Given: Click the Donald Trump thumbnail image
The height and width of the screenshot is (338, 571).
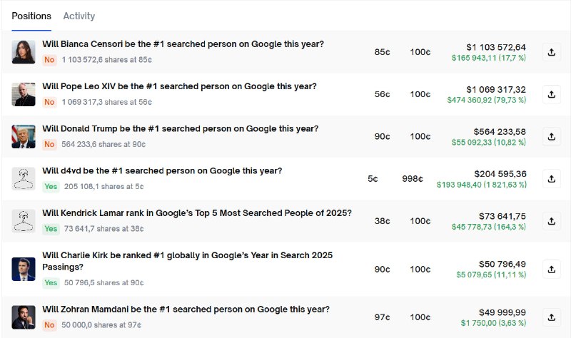Looking at the screenshot, I should [x=24, y=136].
